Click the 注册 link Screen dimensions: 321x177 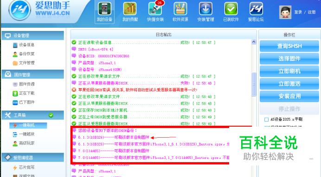(312, 12)
